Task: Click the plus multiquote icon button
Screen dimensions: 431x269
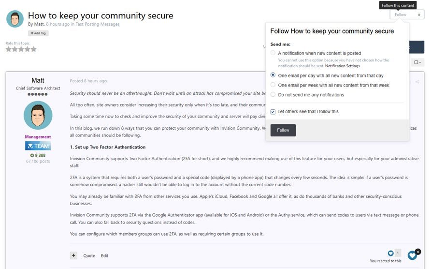Action: pos(73,255)
